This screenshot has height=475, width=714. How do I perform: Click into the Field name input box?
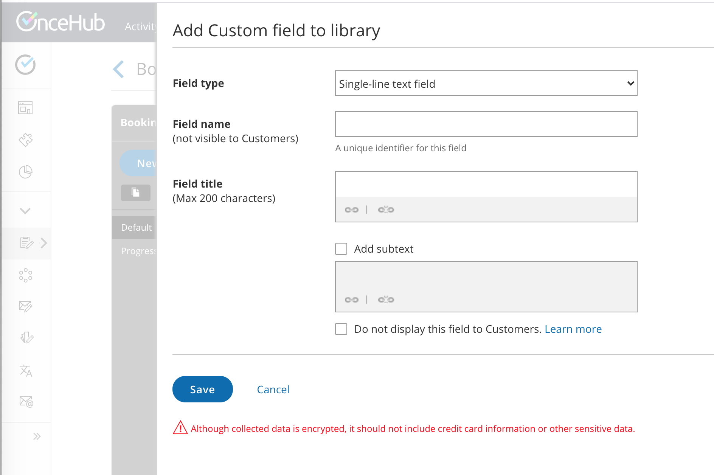[486, 124]
